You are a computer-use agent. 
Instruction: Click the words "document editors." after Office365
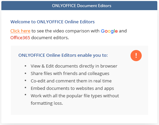point(50,37)
